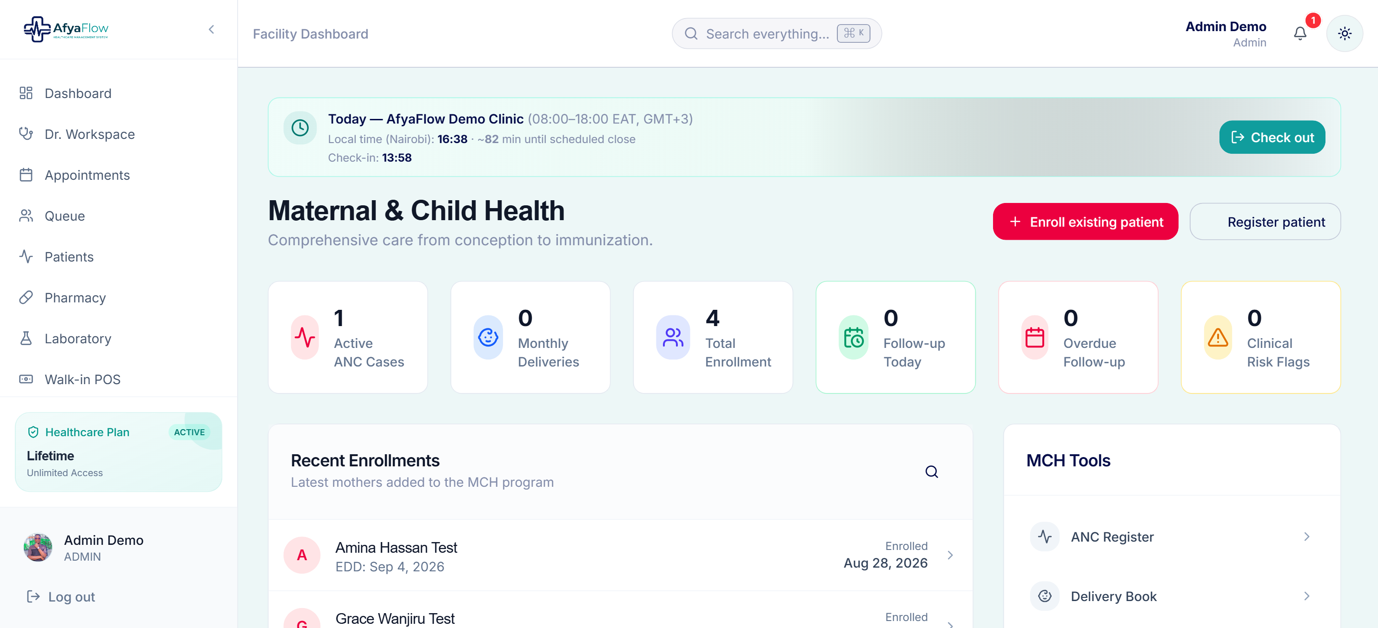Open Admin Demo profile in header

[1225, 33]
